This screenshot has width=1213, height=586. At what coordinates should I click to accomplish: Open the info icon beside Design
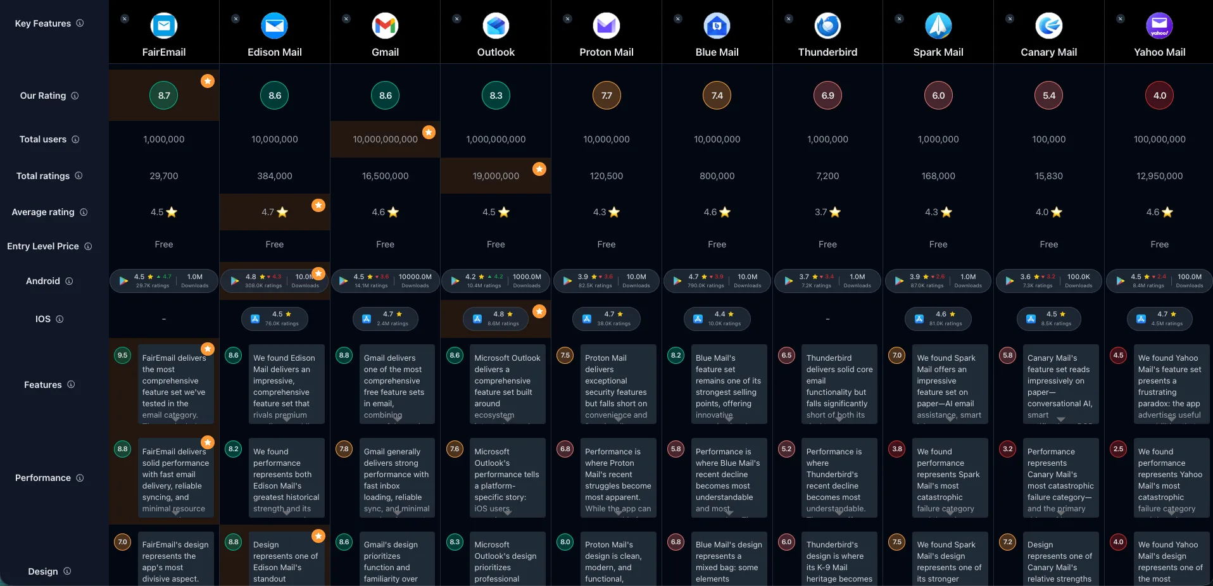[67, 571]
